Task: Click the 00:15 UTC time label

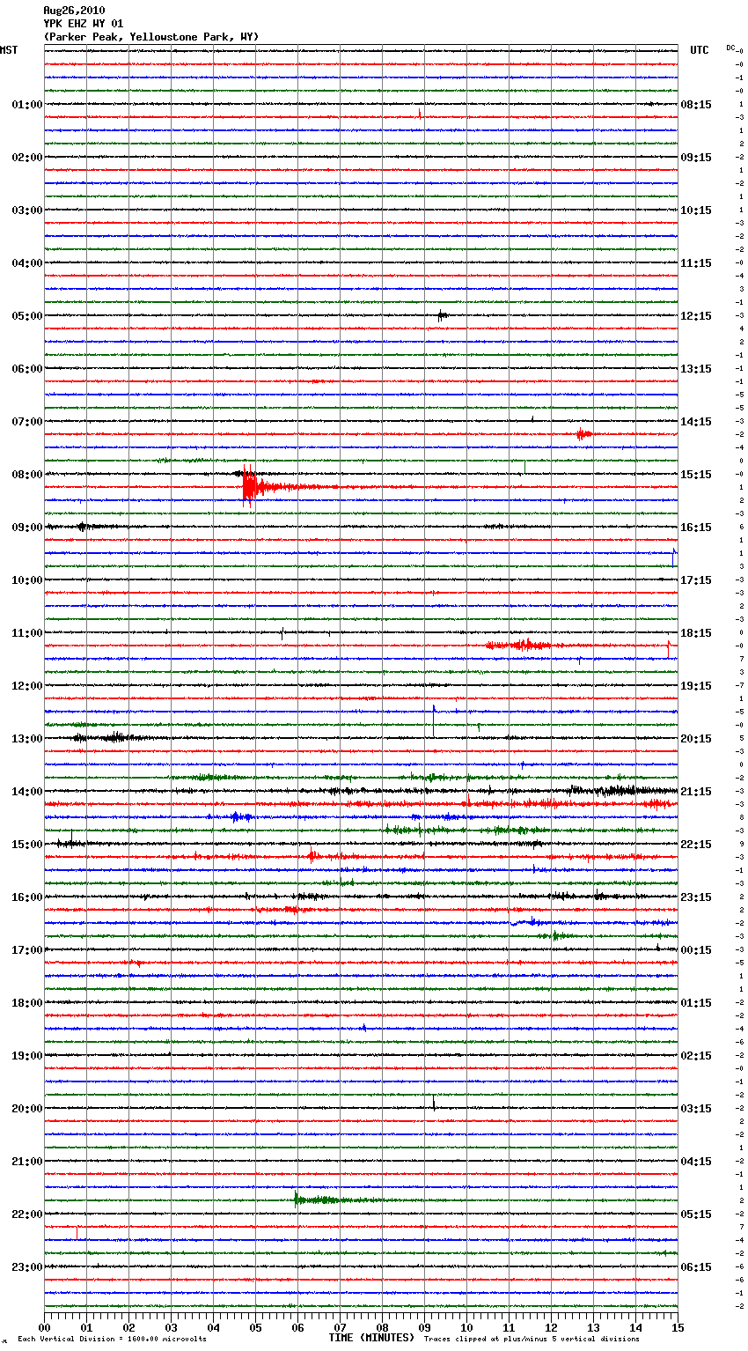Action: 696,950
